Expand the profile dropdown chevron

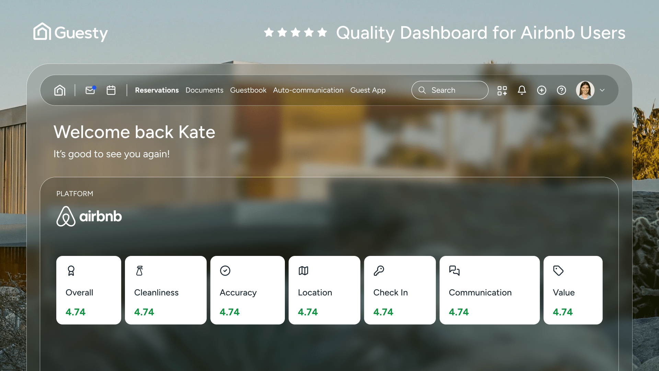click(x=602, y=90)
